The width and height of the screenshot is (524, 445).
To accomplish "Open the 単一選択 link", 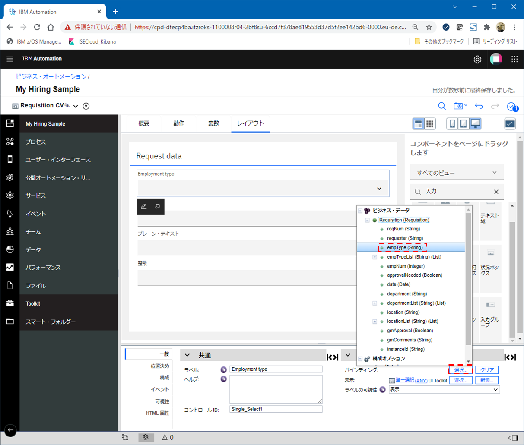I will (405, 380).
